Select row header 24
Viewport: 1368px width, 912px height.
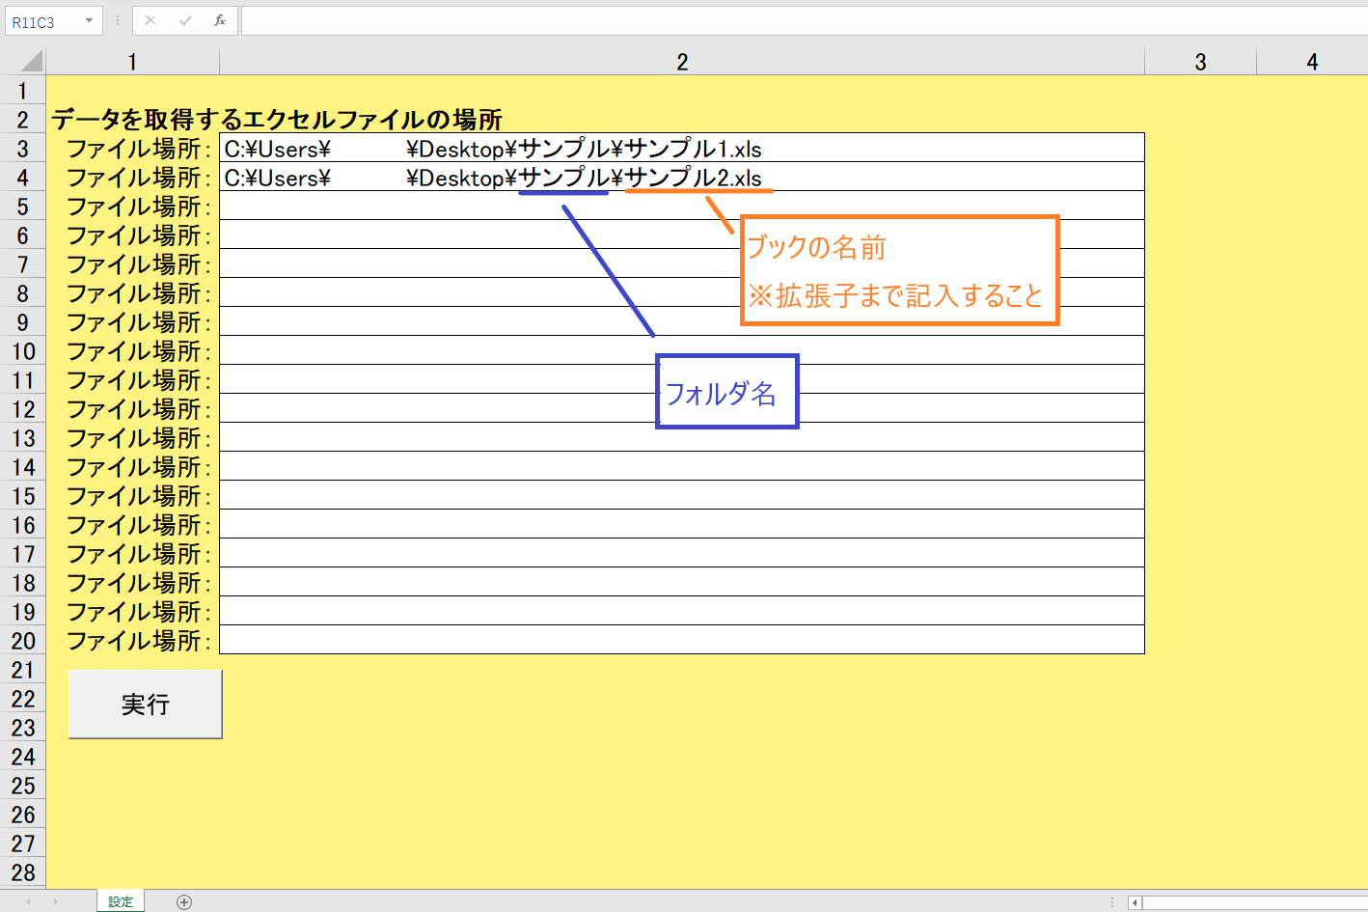click(x=22, y=757)
